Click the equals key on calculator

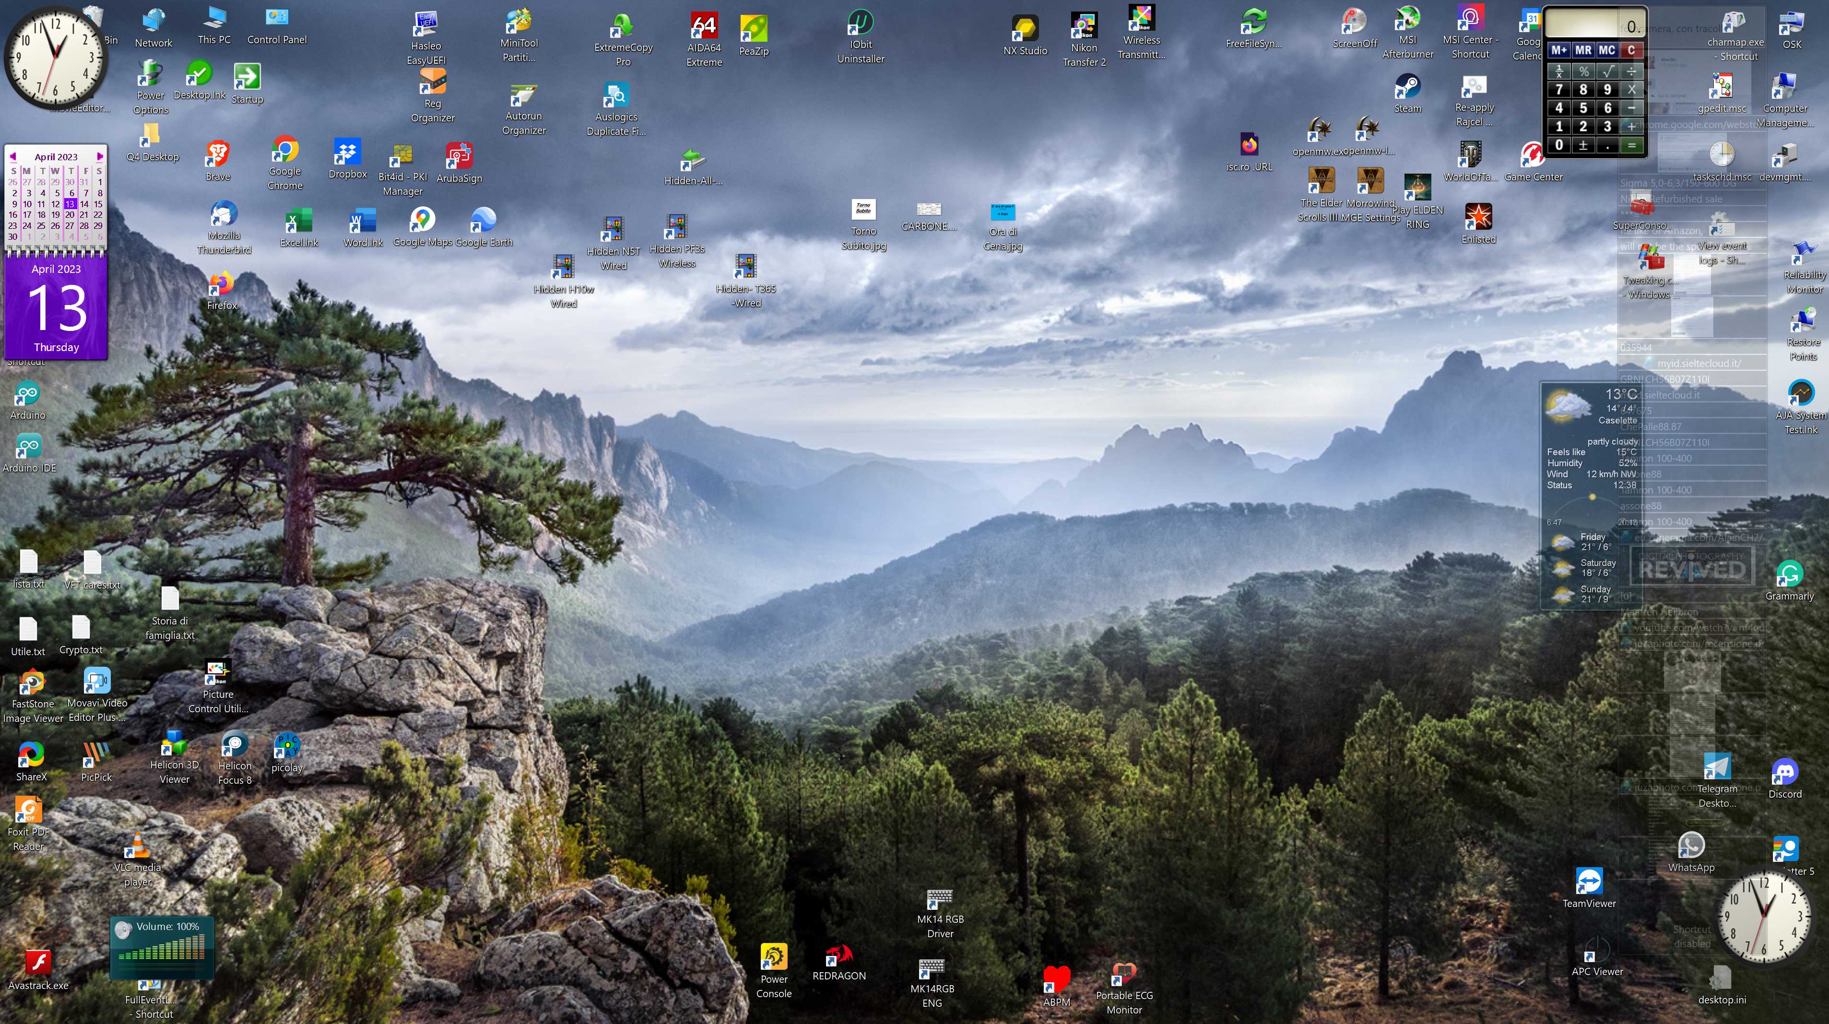pyautogui.click(x=1632, y=146)
